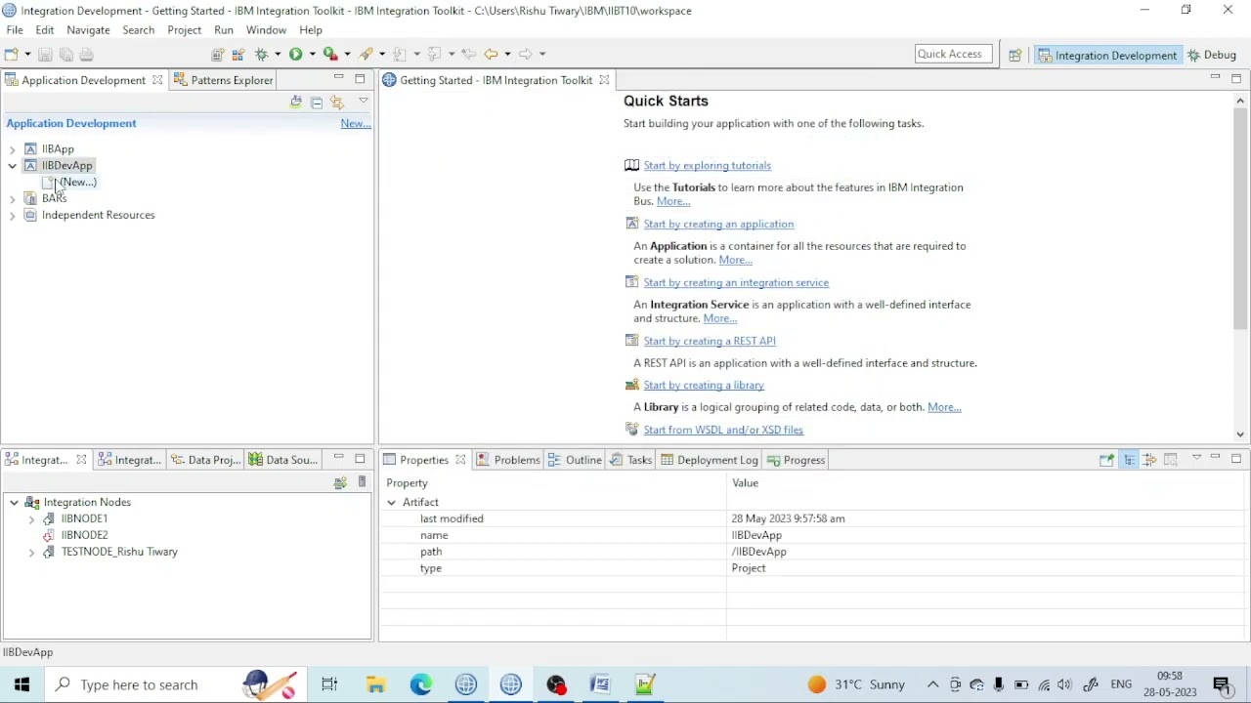The image size is (1251, 703).
Task: Expand the BARs folder
Action: click(12, 198)
